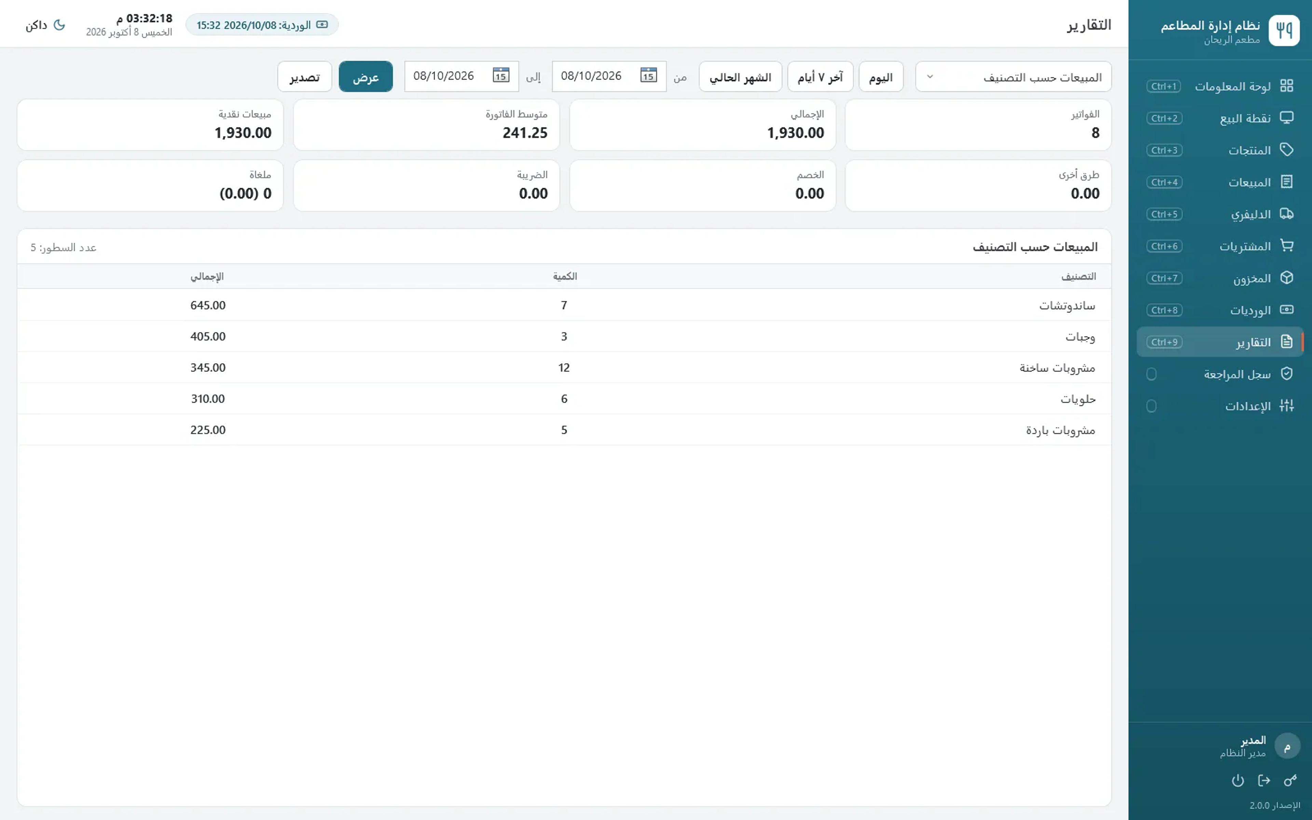Click the Ctrl+1 shortcut badge
This screenshot has width=1312, height=820.
point(1163,86)
